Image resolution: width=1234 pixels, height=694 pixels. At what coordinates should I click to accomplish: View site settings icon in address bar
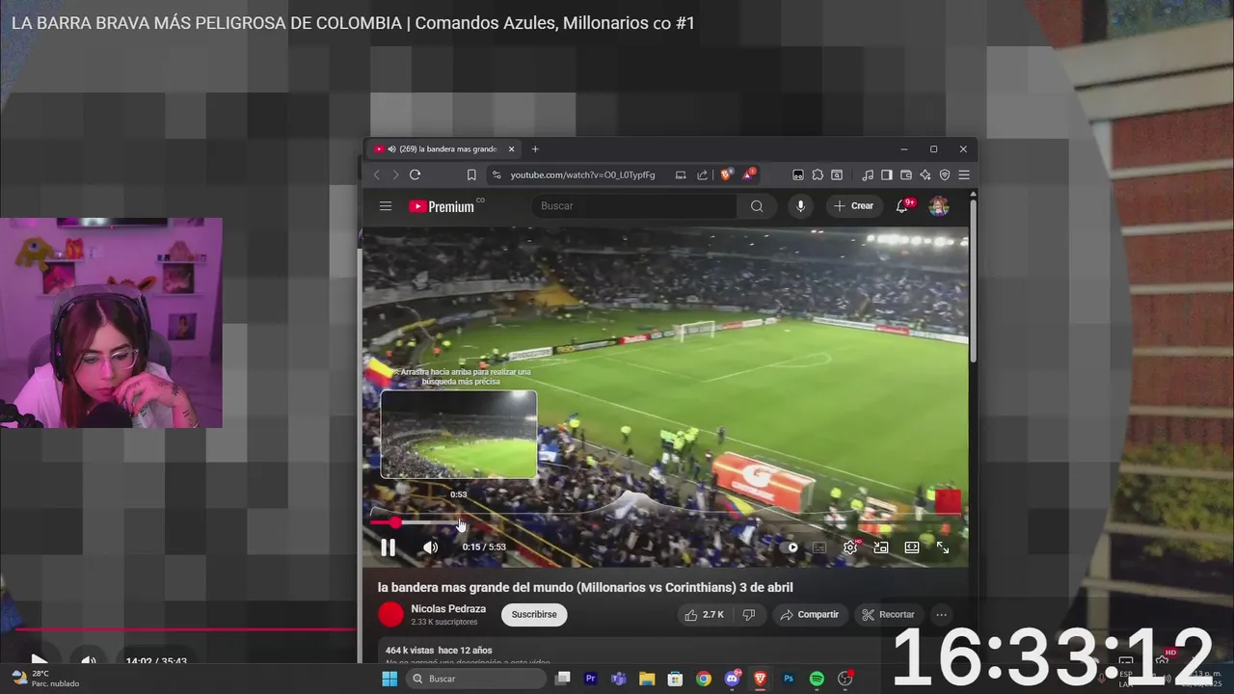click(496, 174)
